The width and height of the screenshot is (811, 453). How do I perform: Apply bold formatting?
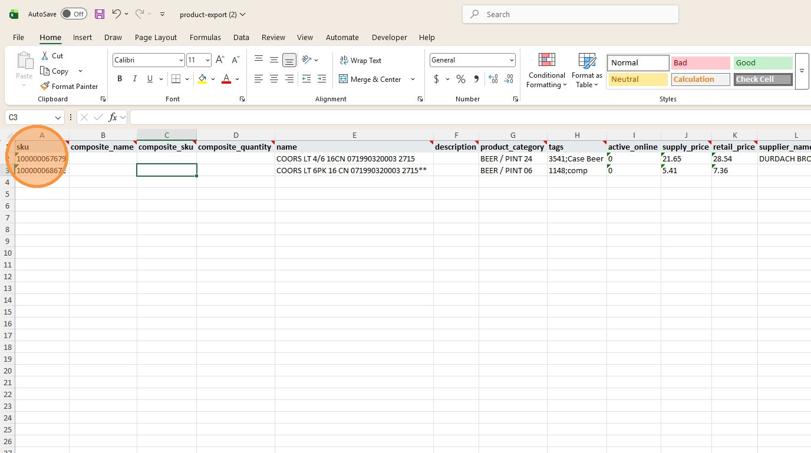pos(120,79)
